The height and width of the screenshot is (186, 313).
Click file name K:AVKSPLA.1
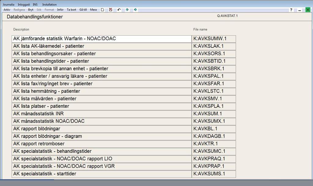point(214,106)
